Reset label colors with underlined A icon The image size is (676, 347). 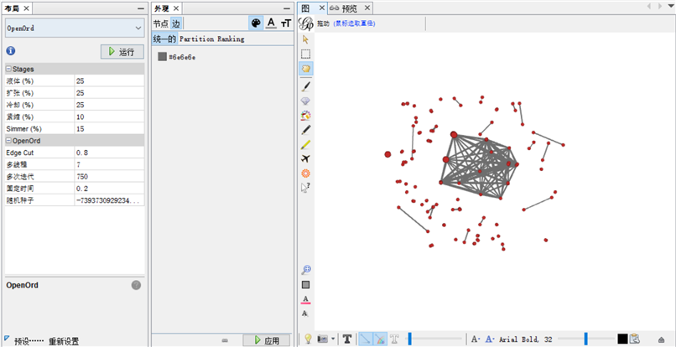305,299
